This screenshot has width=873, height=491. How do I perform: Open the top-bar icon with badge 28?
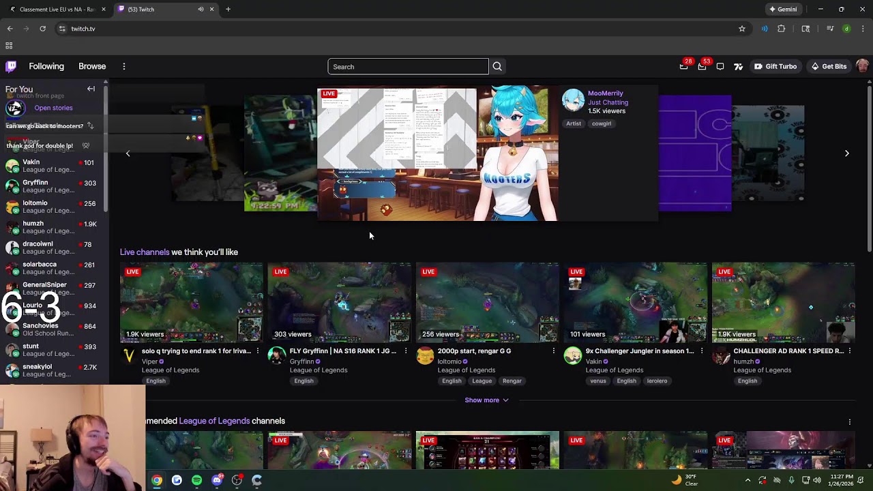684,66
